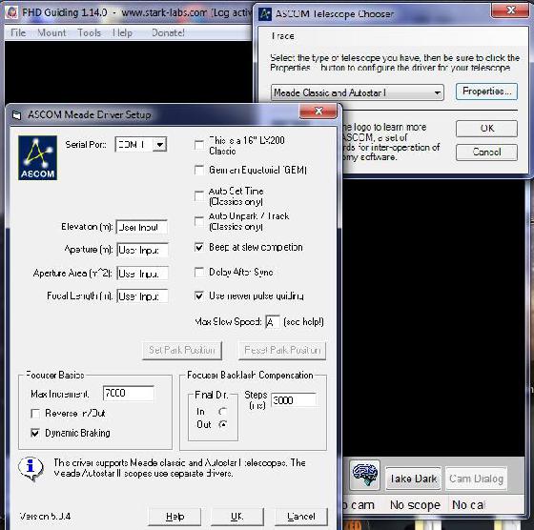Click the Meade Driver Setup window icon
This screenshot has width=534, height=530.
[16, 115]
